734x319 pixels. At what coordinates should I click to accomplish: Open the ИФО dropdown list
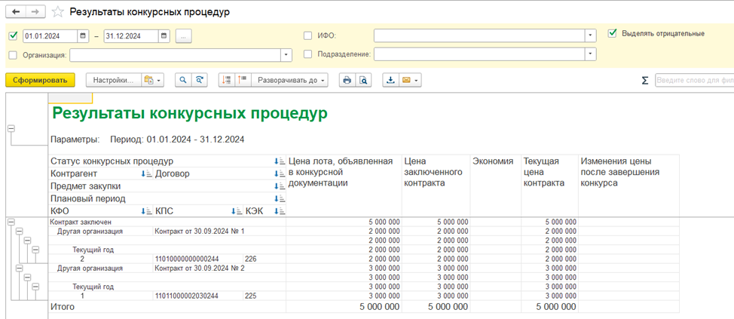click(x=591, y=35)
